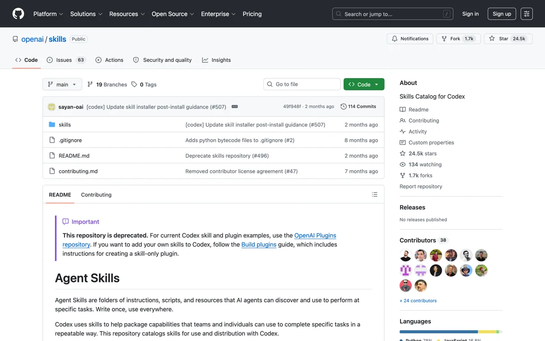This screenshot has width=545, height=341.
Task: Expand commit message ellipsis button
Action: point(235,106)
